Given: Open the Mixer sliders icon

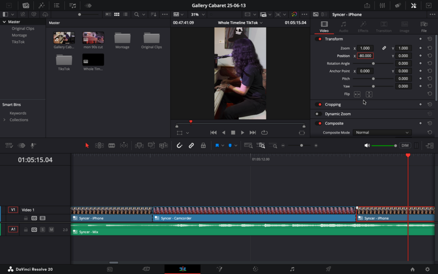Looking at the screenshot, I should (x=382, y=5).
